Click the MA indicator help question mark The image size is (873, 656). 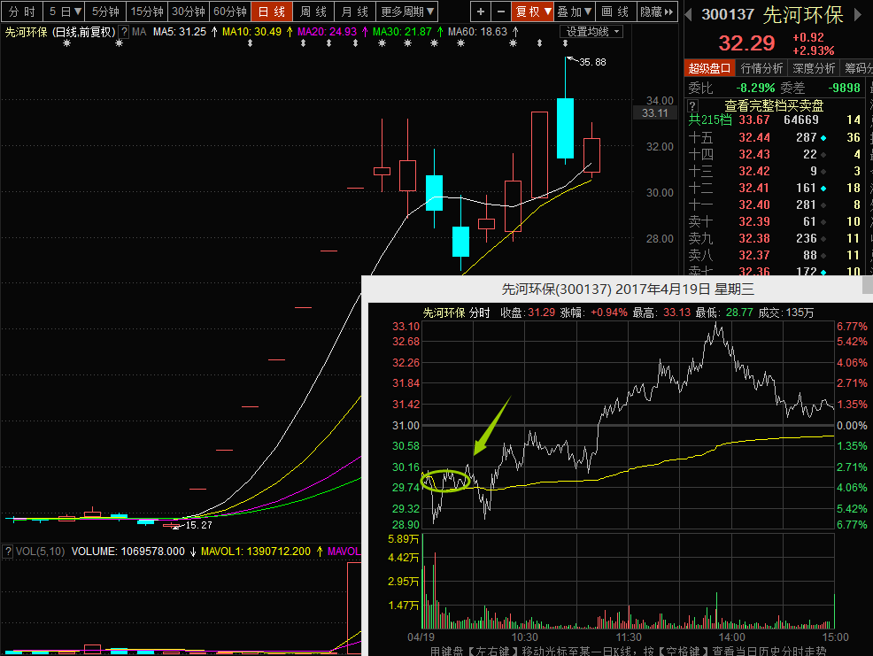pyautogui.click(x=124, y=31)
